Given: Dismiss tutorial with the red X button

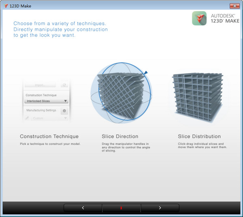Looking at the screenshot, I should point(122,208).
